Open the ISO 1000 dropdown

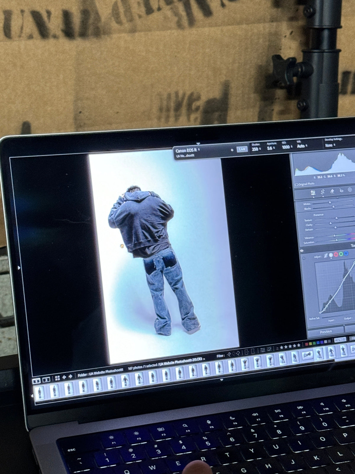click(x=286, y=147)
